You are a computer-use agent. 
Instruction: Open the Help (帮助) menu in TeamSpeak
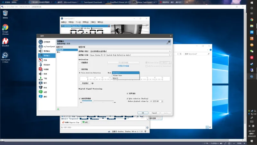pos(100,22)
